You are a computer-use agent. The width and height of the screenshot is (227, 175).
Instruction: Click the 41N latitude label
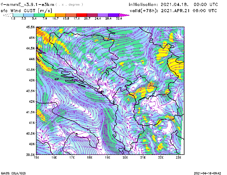pyautogui.click(x=32, y=123)
